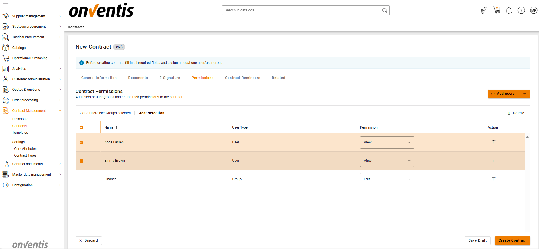
Task: Uncheck the Emma Brown checkbox
Action: (x=82, y=161)
